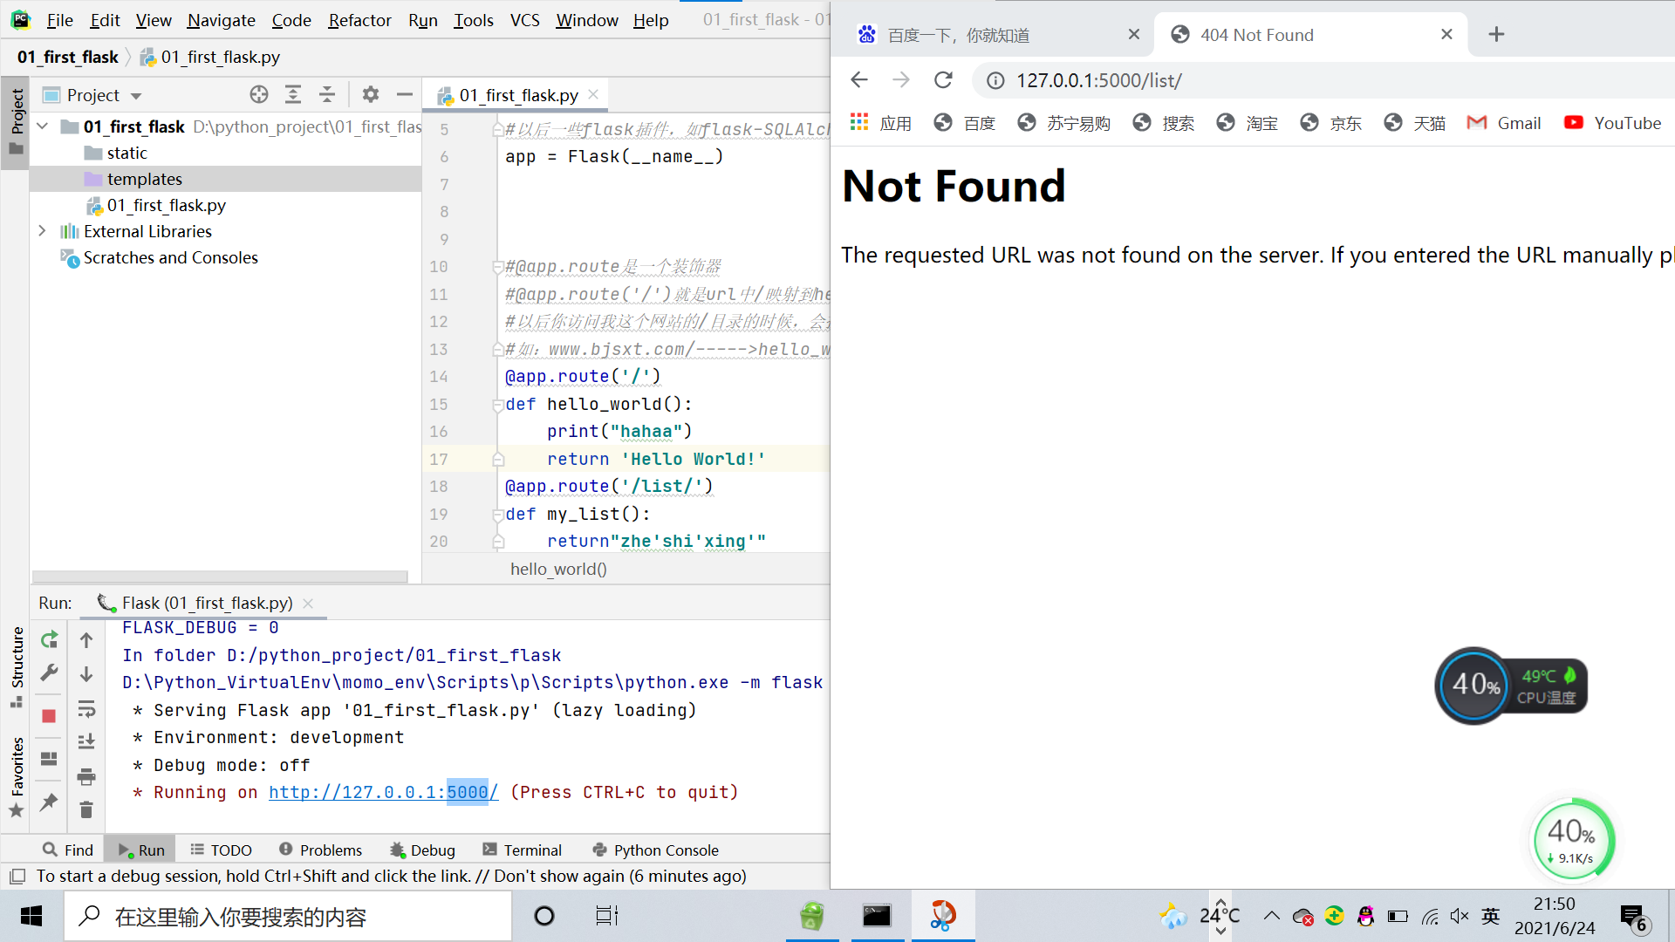Open the File menu
1675x942 pixels.
(x=59, y=20)
